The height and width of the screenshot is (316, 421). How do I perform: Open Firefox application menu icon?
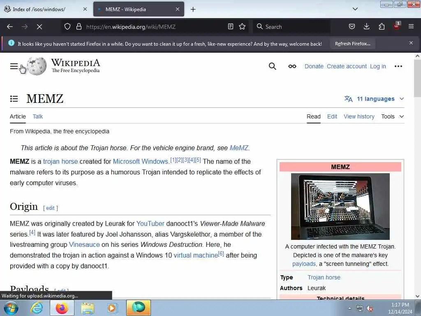click(x=411, y=27)
